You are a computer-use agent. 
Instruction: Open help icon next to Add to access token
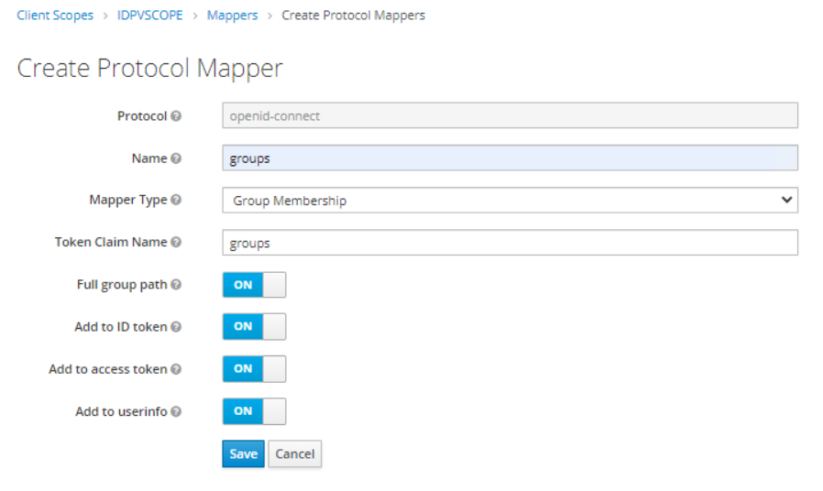pyautogui.click(x=176, y=369)
